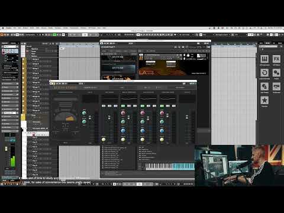Select the first Spitfire library banner in Kontakt

(118, 58)
